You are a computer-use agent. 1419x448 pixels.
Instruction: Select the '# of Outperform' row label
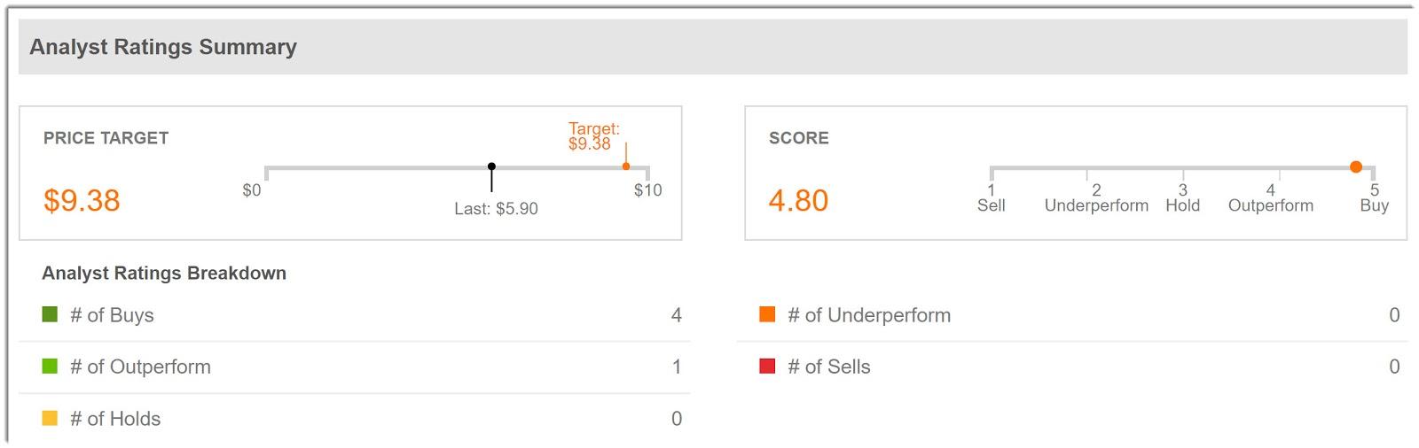click(140, 367)
